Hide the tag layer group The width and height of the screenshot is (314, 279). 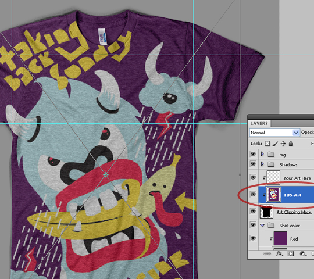coord(253,154)
